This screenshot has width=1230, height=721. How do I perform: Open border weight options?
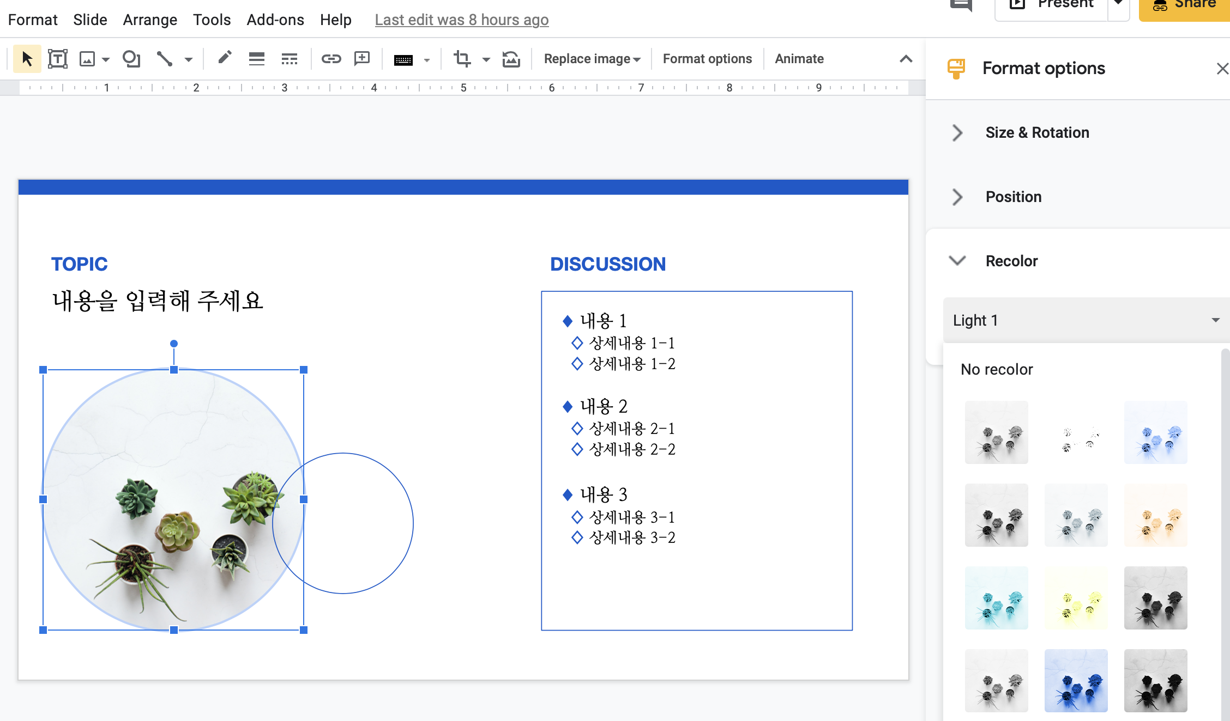tap(256, 59)
